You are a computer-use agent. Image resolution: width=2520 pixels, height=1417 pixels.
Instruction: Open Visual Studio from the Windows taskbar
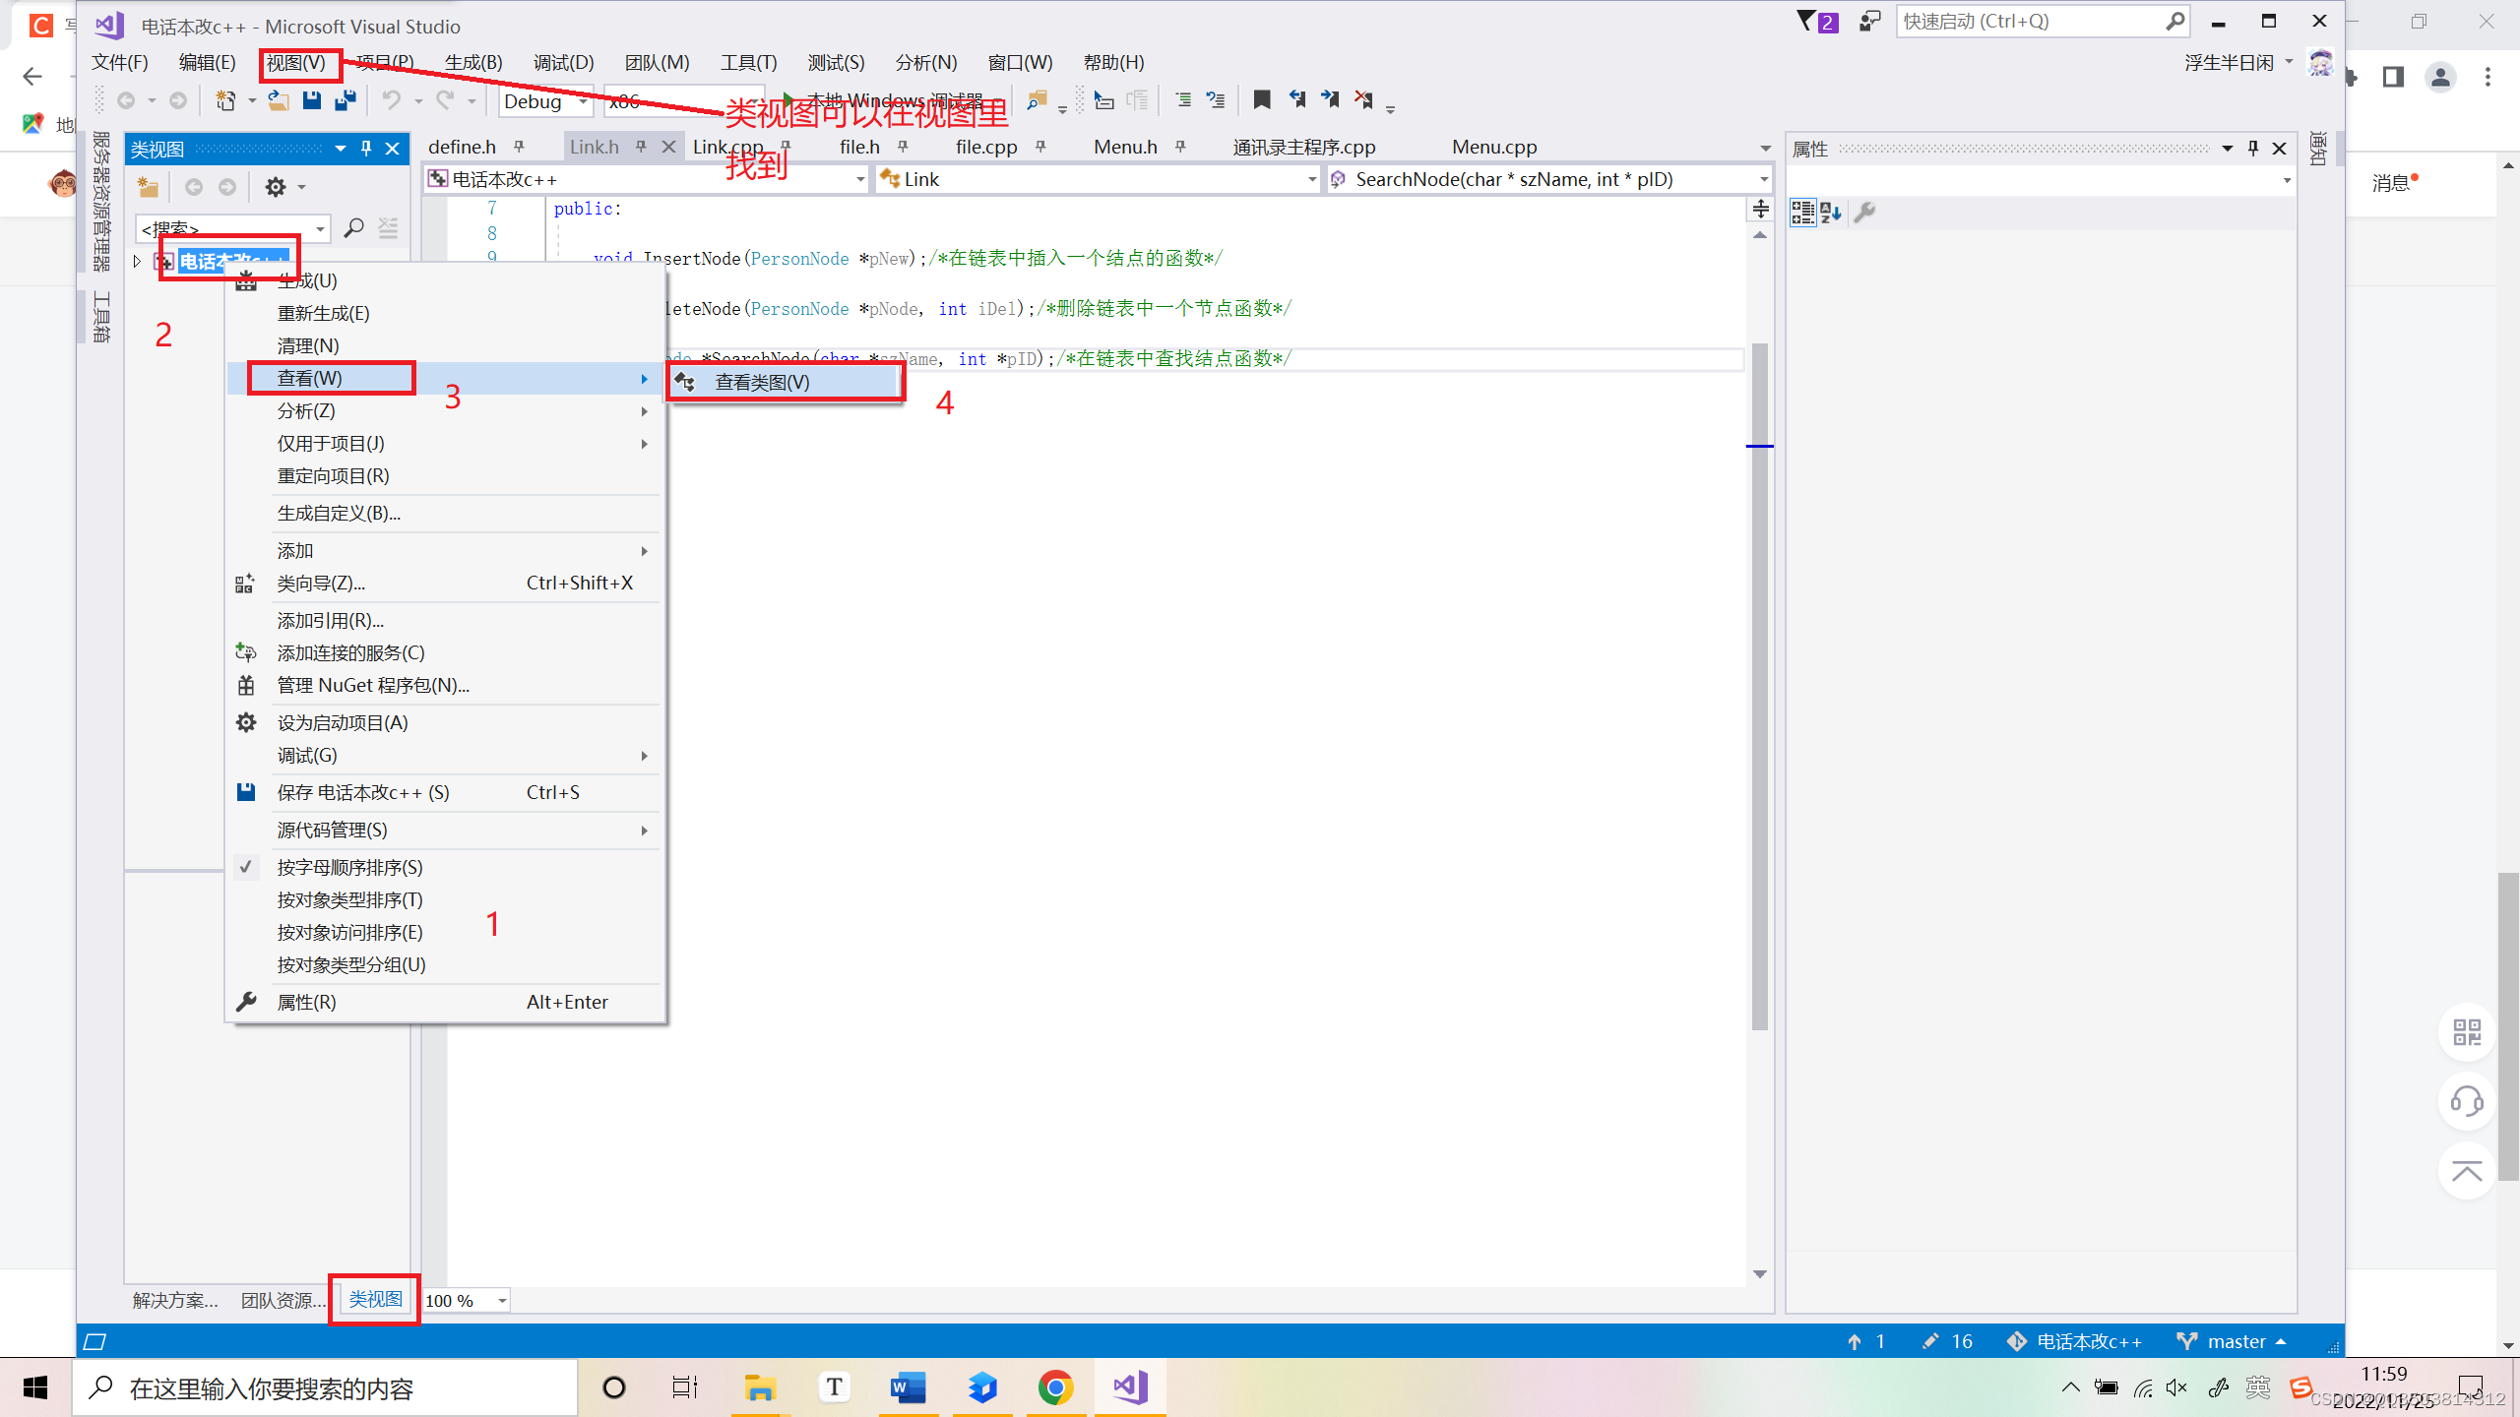coord(1130,1387)
